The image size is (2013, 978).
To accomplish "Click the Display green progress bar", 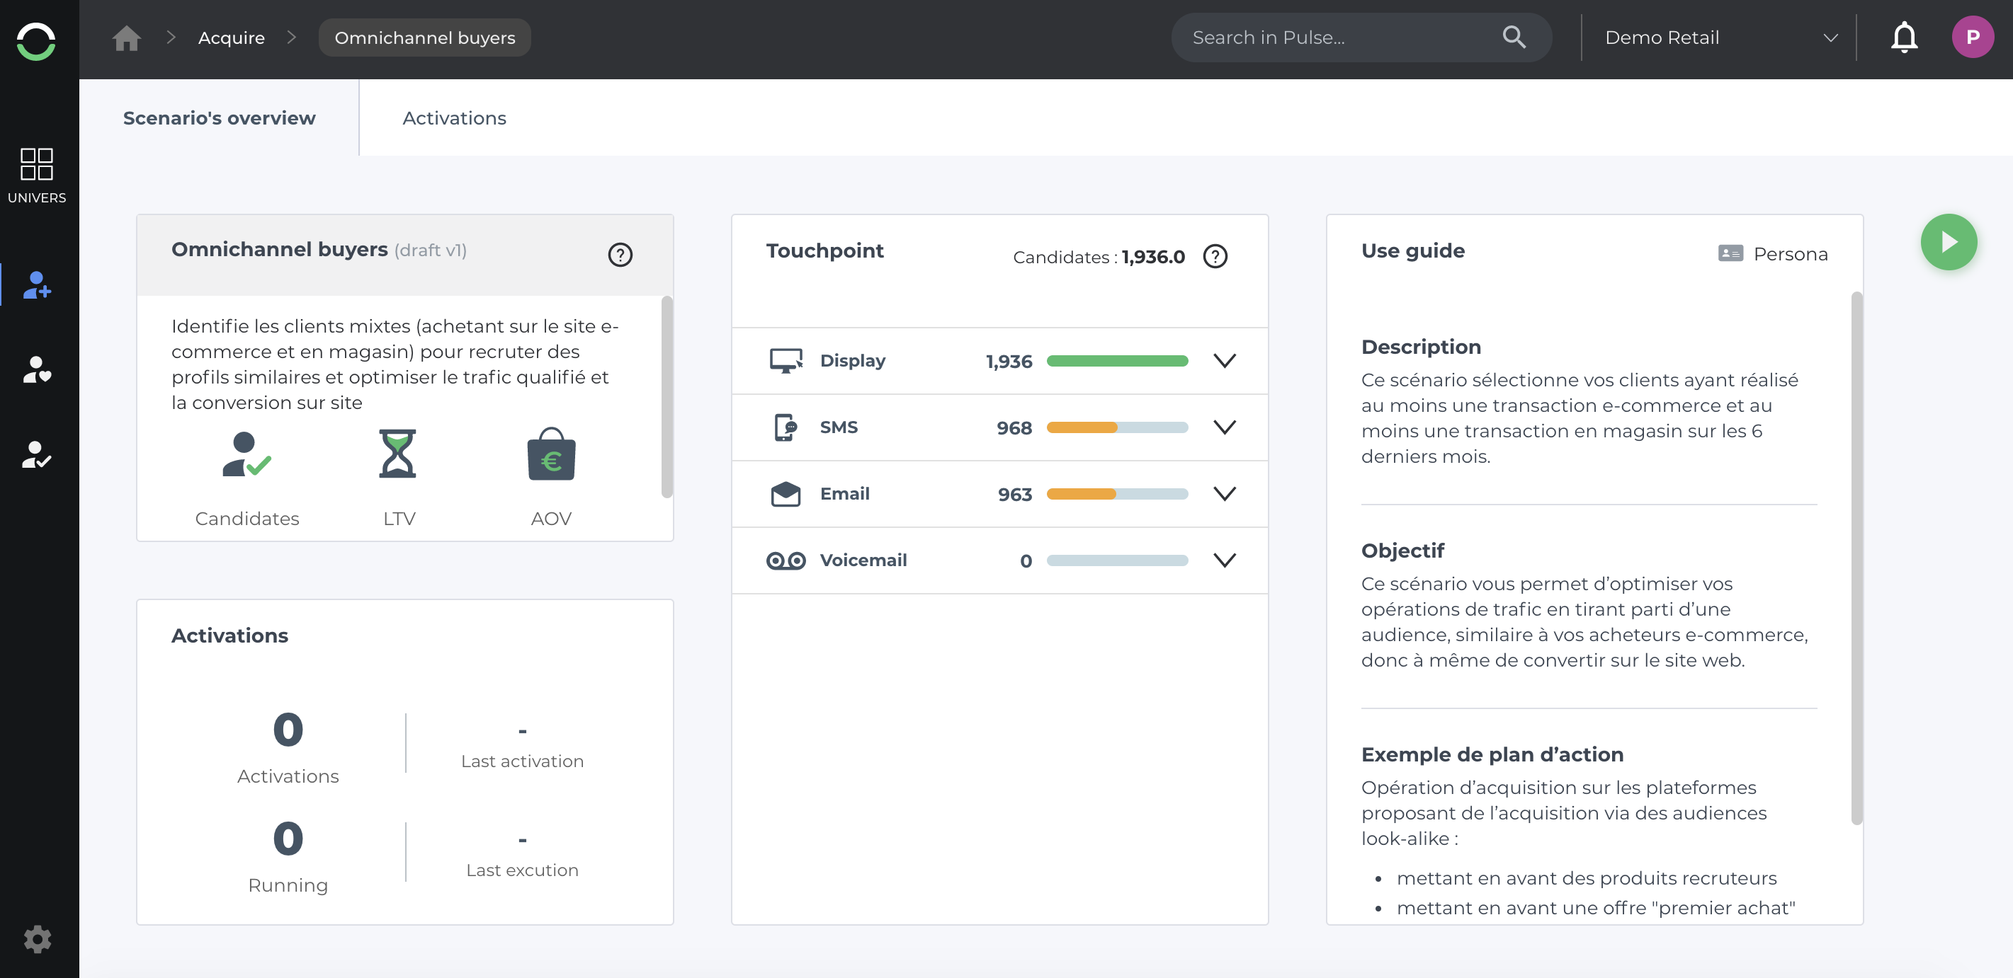I will [1117, 361].
